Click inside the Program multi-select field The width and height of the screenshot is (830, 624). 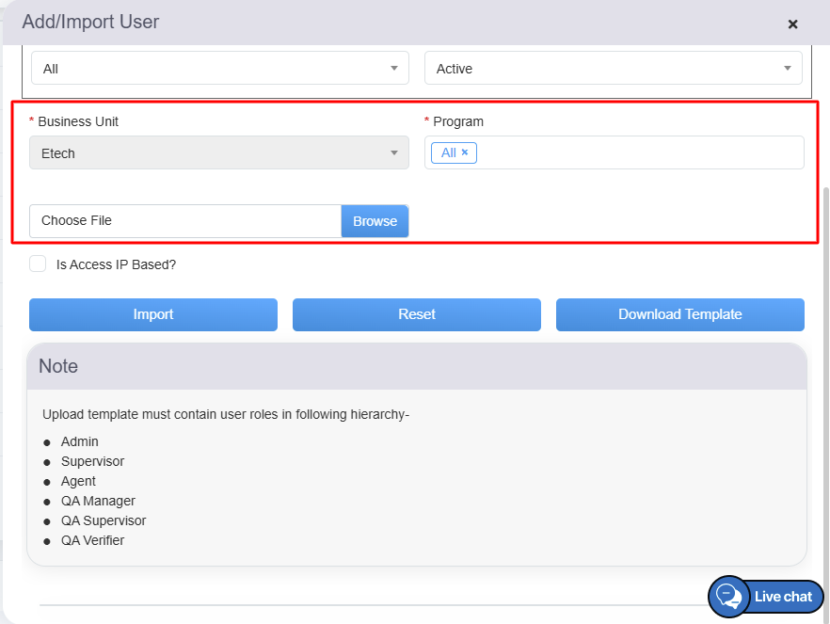[x=640, y=152]
